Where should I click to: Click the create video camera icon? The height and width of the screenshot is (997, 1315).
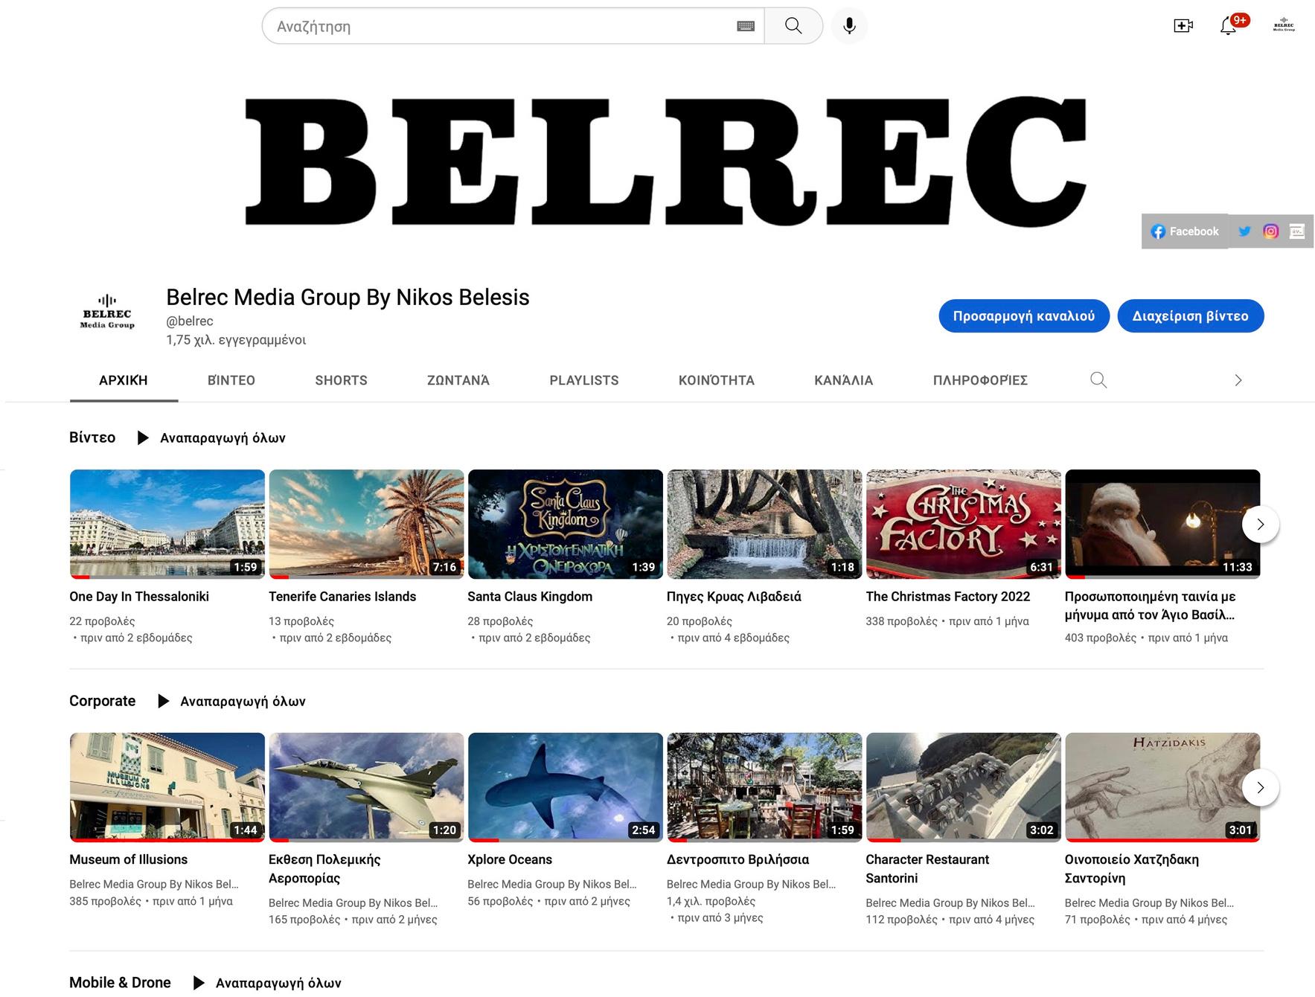[1183, 26]
